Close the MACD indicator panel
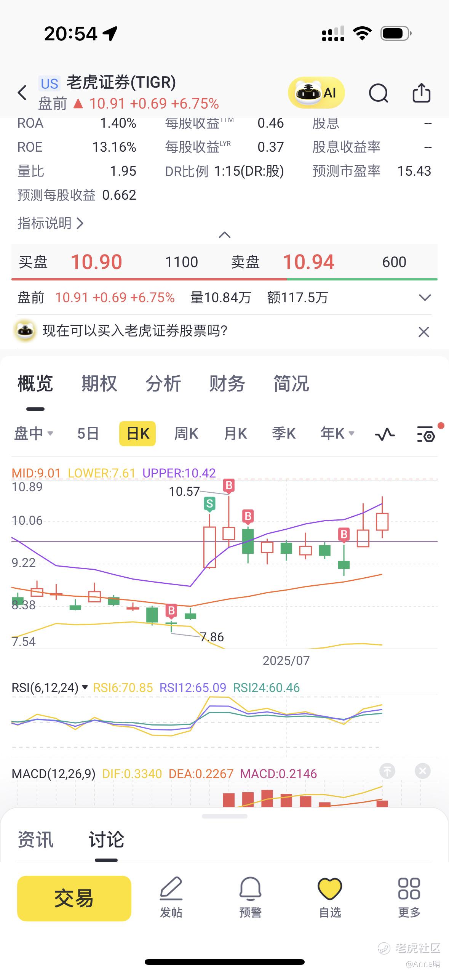The height and width of the screenshot is (974, 449). coord(422,771)
